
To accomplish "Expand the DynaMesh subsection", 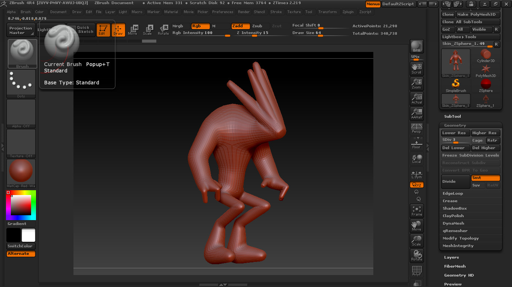I will click(x=453, y=223).
